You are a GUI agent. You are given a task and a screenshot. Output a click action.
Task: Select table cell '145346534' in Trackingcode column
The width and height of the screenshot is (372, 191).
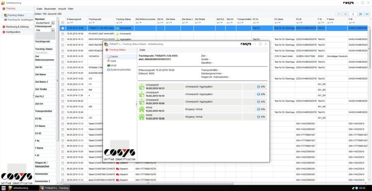pyautogui.click(x=94, y=56)
